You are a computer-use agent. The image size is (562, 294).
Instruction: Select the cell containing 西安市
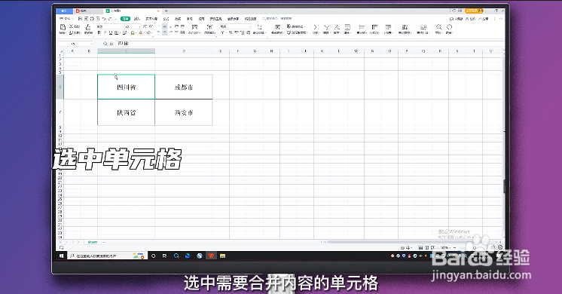tap(184, 112)
